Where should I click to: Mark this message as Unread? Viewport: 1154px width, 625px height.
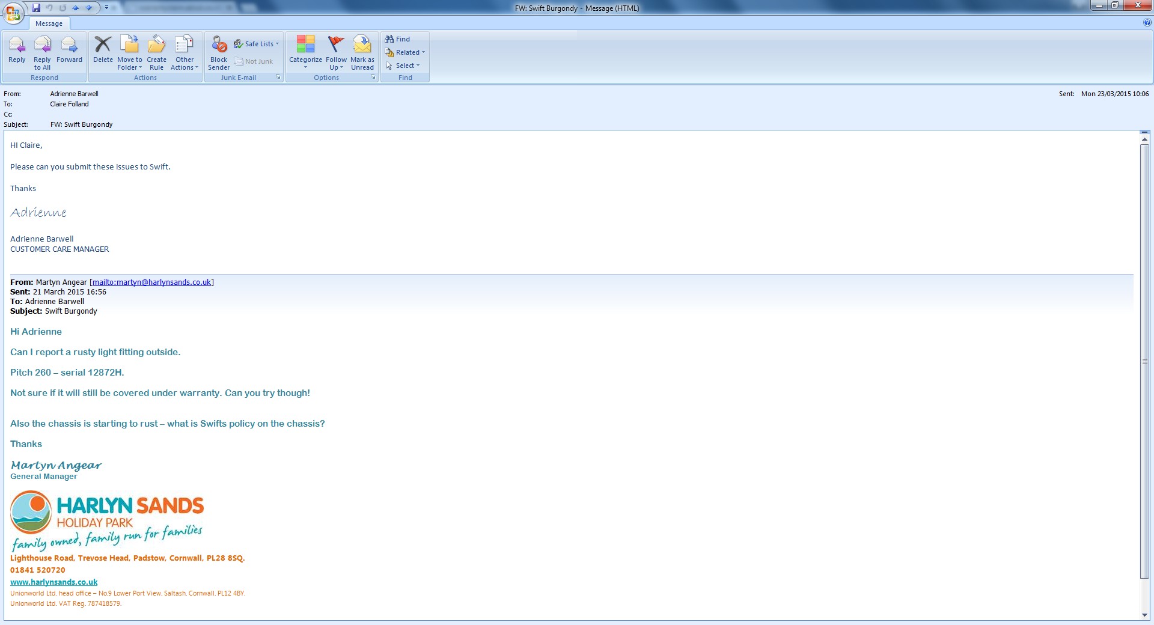pyautogui.click(x=362, y=53)
